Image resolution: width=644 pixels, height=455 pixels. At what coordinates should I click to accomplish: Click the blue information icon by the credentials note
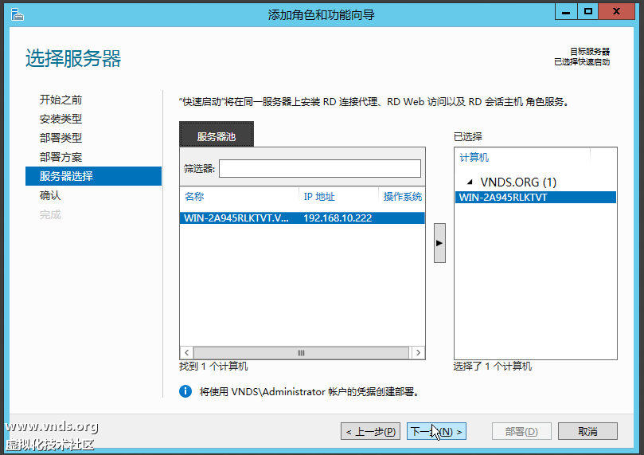(185, 391)
